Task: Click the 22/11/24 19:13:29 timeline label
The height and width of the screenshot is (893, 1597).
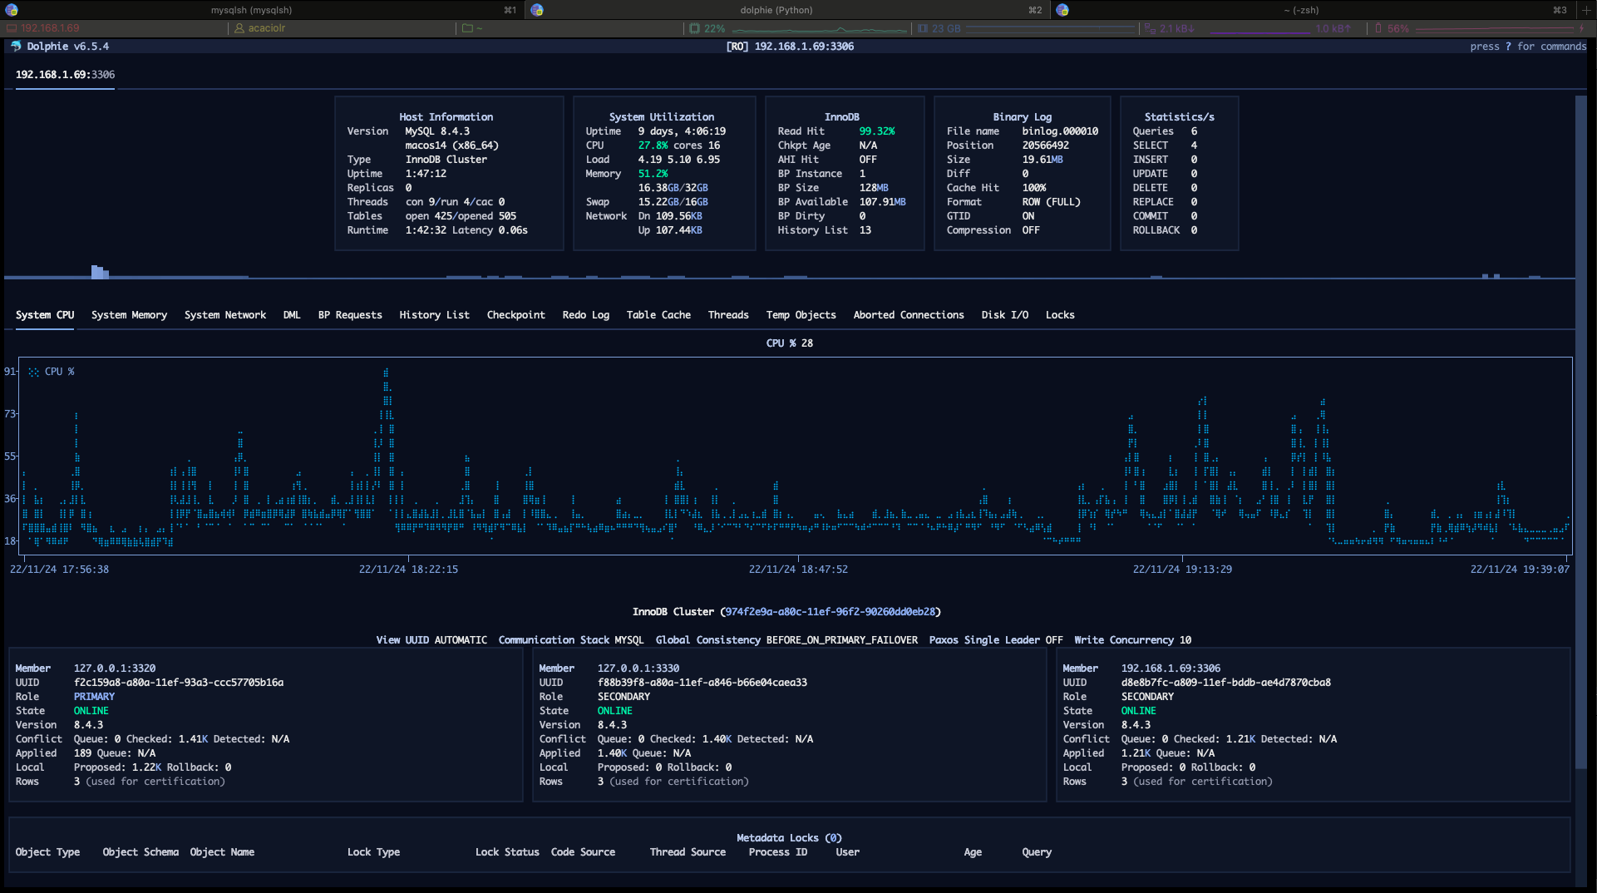Action: tap(1182, 570)
